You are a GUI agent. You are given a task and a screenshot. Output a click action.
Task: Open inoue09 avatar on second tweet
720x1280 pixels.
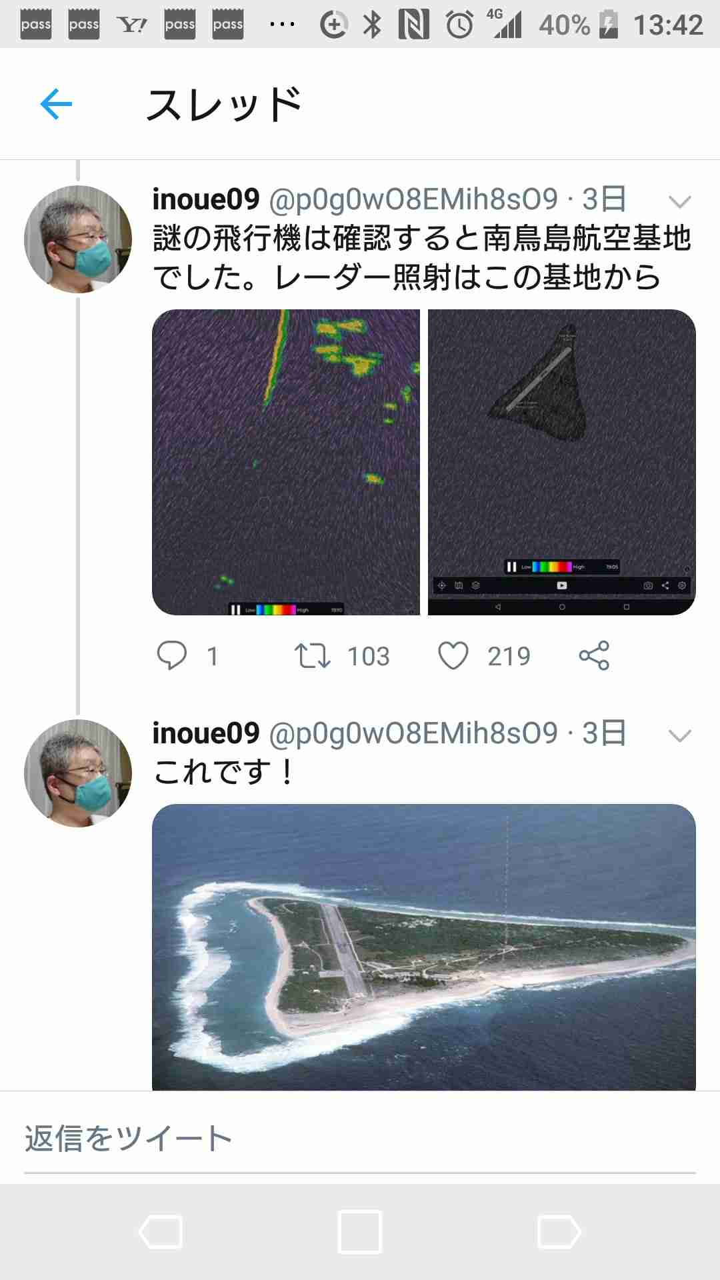78,773
